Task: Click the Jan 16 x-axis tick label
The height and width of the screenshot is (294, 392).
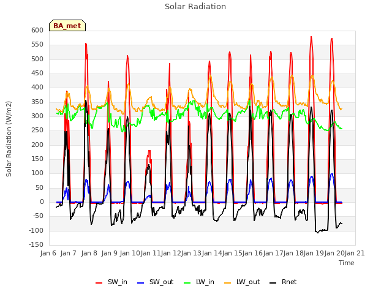Action: 252,253
